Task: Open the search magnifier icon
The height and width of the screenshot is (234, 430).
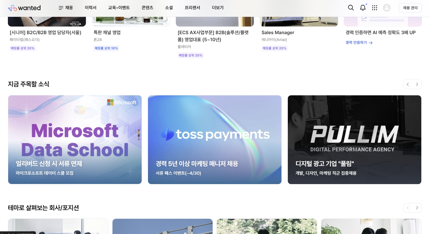Action: tap(351, 8)
